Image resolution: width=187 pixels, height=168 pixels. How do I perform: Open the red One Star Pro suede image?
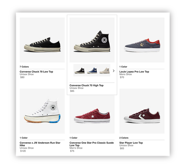[x=92, y=115]
